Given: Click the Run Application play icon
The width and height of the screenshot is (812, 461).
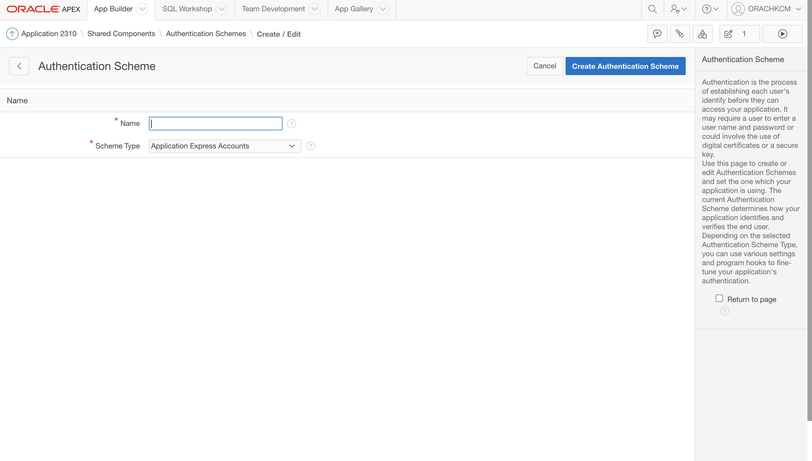Looking at the screenshot, I should (782, 34).
